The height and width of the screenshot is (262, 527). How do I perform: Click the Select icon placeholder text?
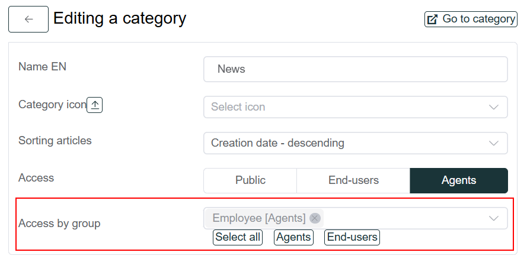tap(238, 107)
